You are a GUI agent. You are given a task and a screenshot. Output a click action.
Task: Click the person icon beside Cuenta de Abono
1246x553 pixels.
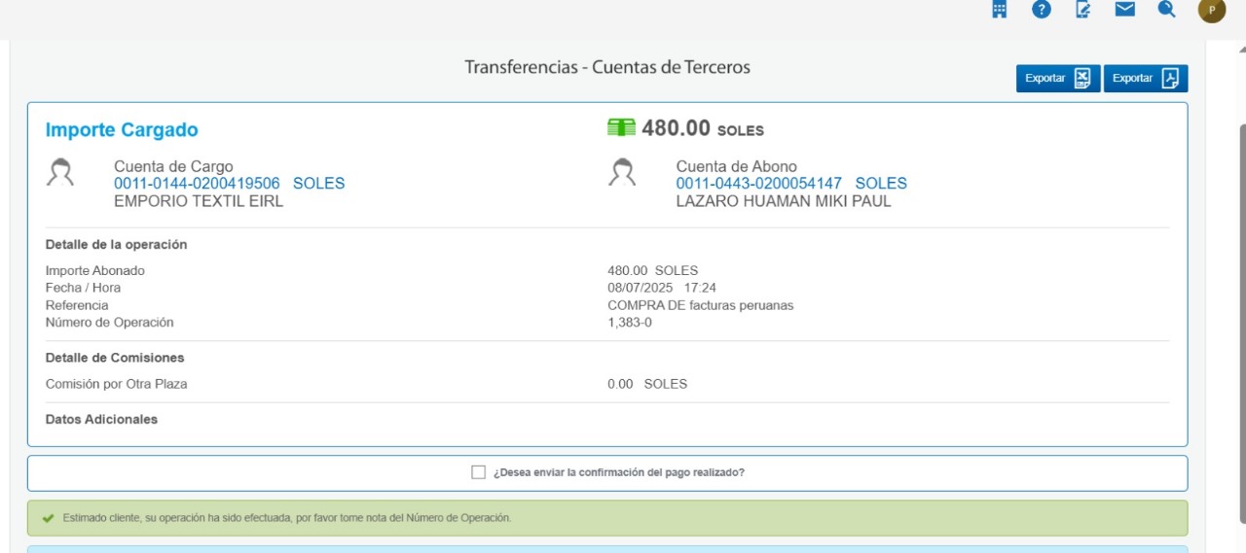click(622, 173)
